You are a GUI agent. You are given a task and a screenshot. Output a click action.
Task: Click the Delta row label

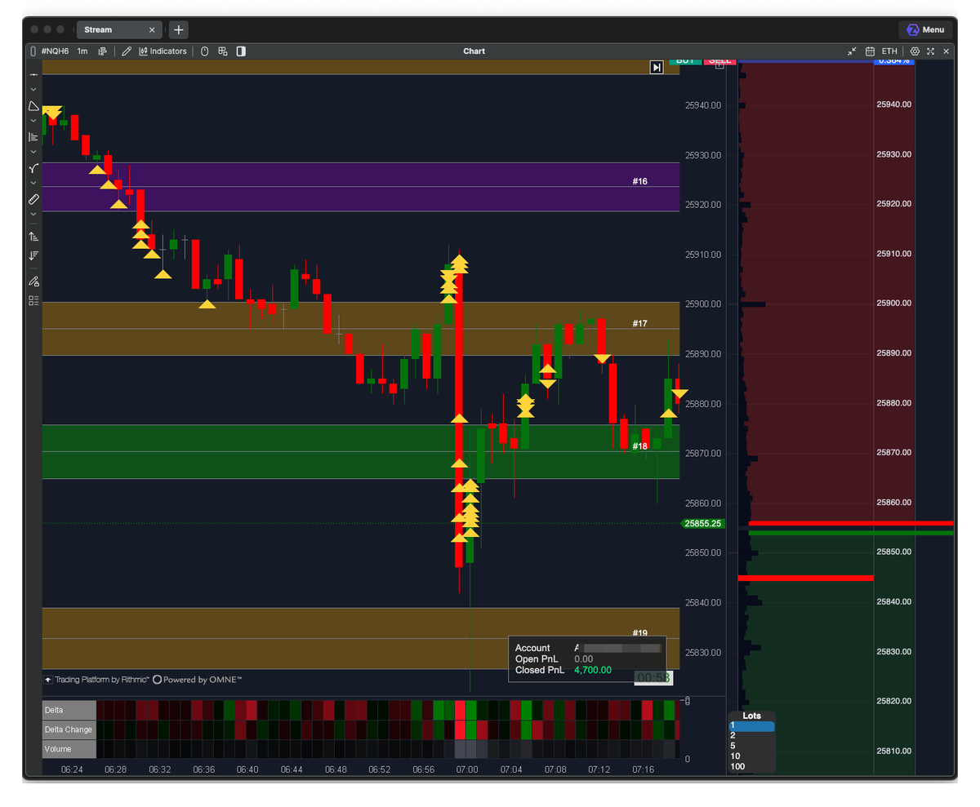pyautogui.click(x=69, y=710)
